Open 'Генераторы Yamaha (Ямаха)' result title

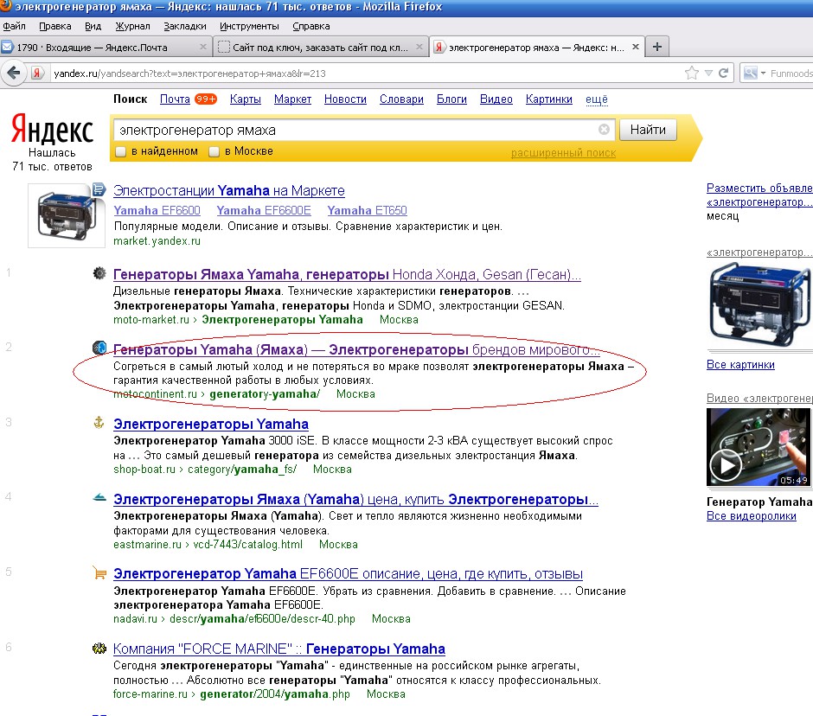[355, 350]
